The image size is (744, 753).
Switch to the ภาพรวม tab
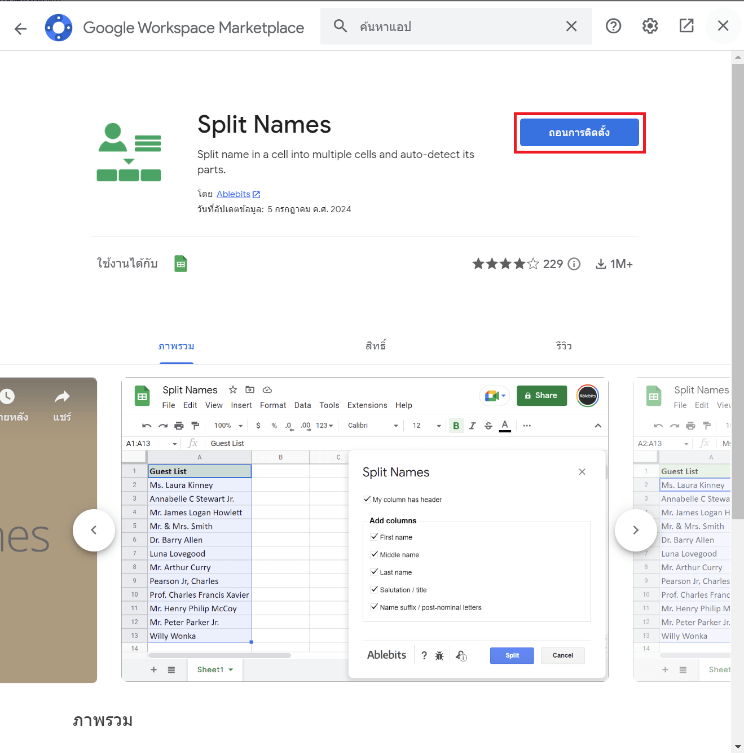pos(176,346)
